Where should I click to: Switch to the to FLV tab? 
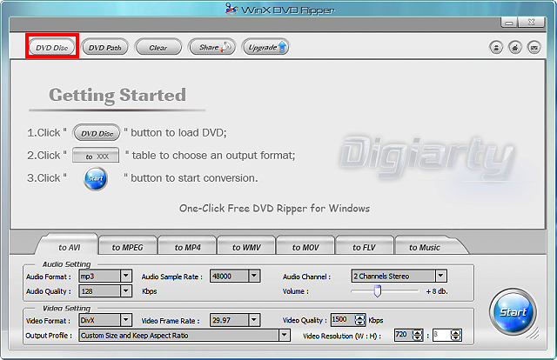(364, 247)
